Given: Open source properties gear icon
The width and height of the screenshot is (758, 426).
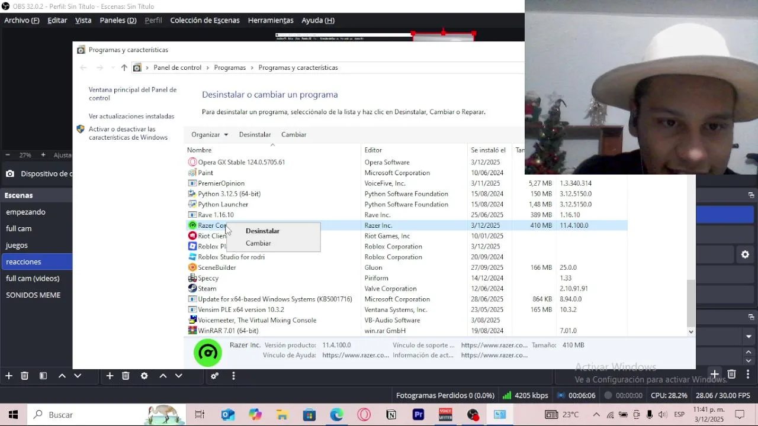Looking at the screenshot, I should (144, 376).
